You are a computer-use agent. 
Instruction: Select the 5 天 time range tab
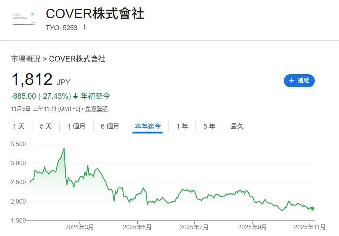tap(46, 126)
